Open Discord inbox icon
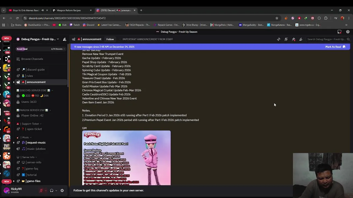The width and height of the screenshot is (353, 198). click(x=339, y=32)
